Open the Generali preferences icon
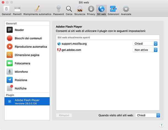Image resolution: width=168 pixels, height=130 pixels. point(6,9)
